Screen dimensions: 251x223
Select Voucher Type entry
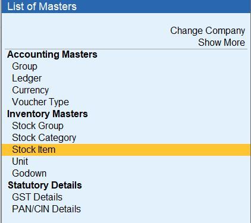click(x=40, y=102)
